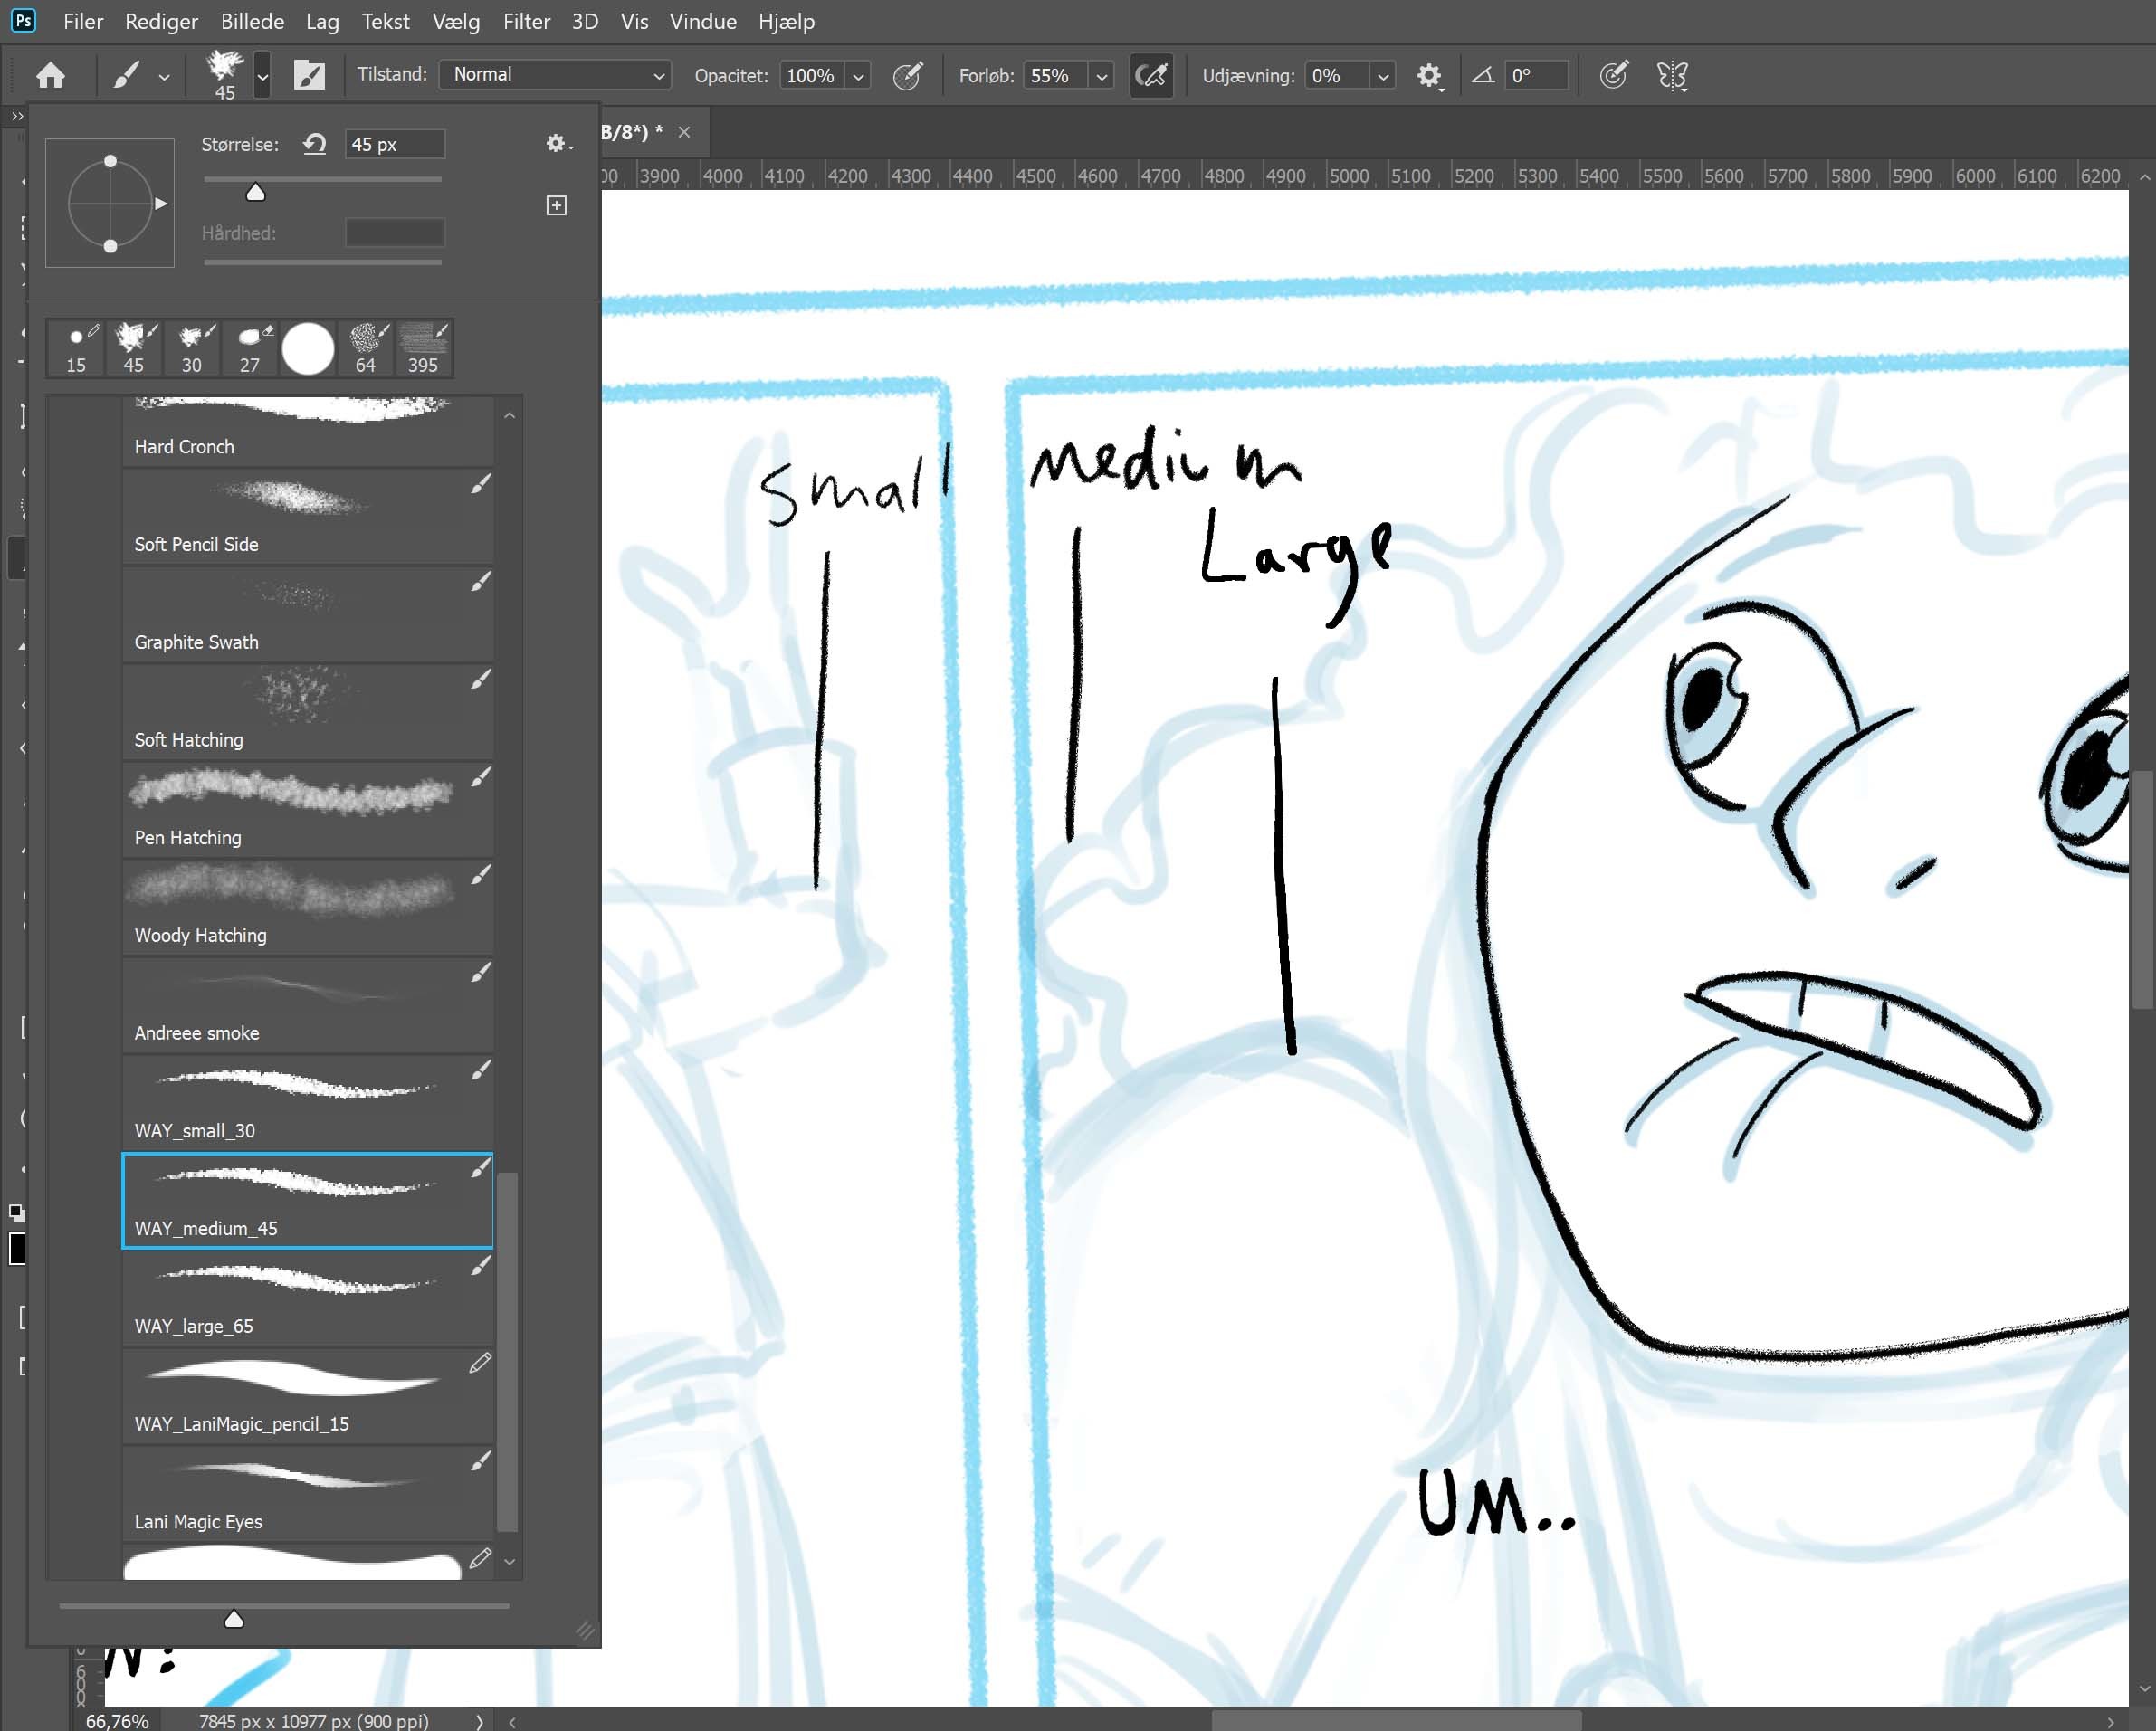Toggle airbrush build-up effects
The width and height of the screenshot is (2156, 1731).
(1151, 75)
